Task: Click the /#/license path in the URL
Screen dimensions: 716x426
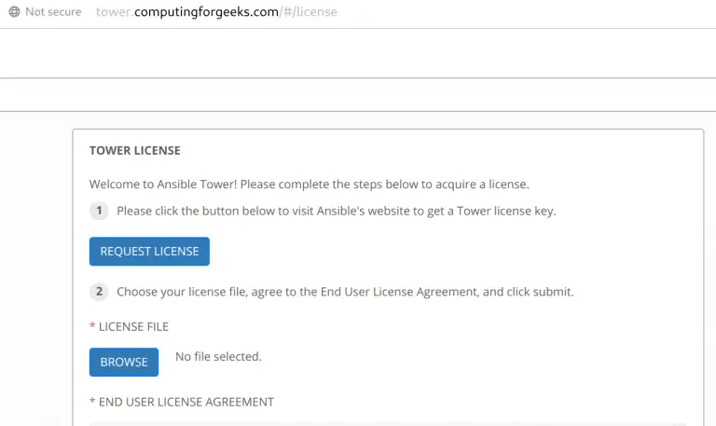Action: click(x=309, y=12)
